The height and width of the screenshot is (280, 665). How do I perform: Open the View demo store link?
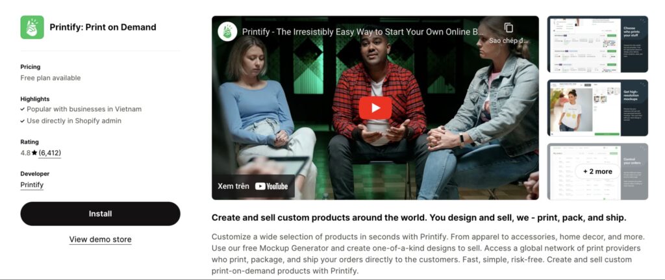point(100,239)
